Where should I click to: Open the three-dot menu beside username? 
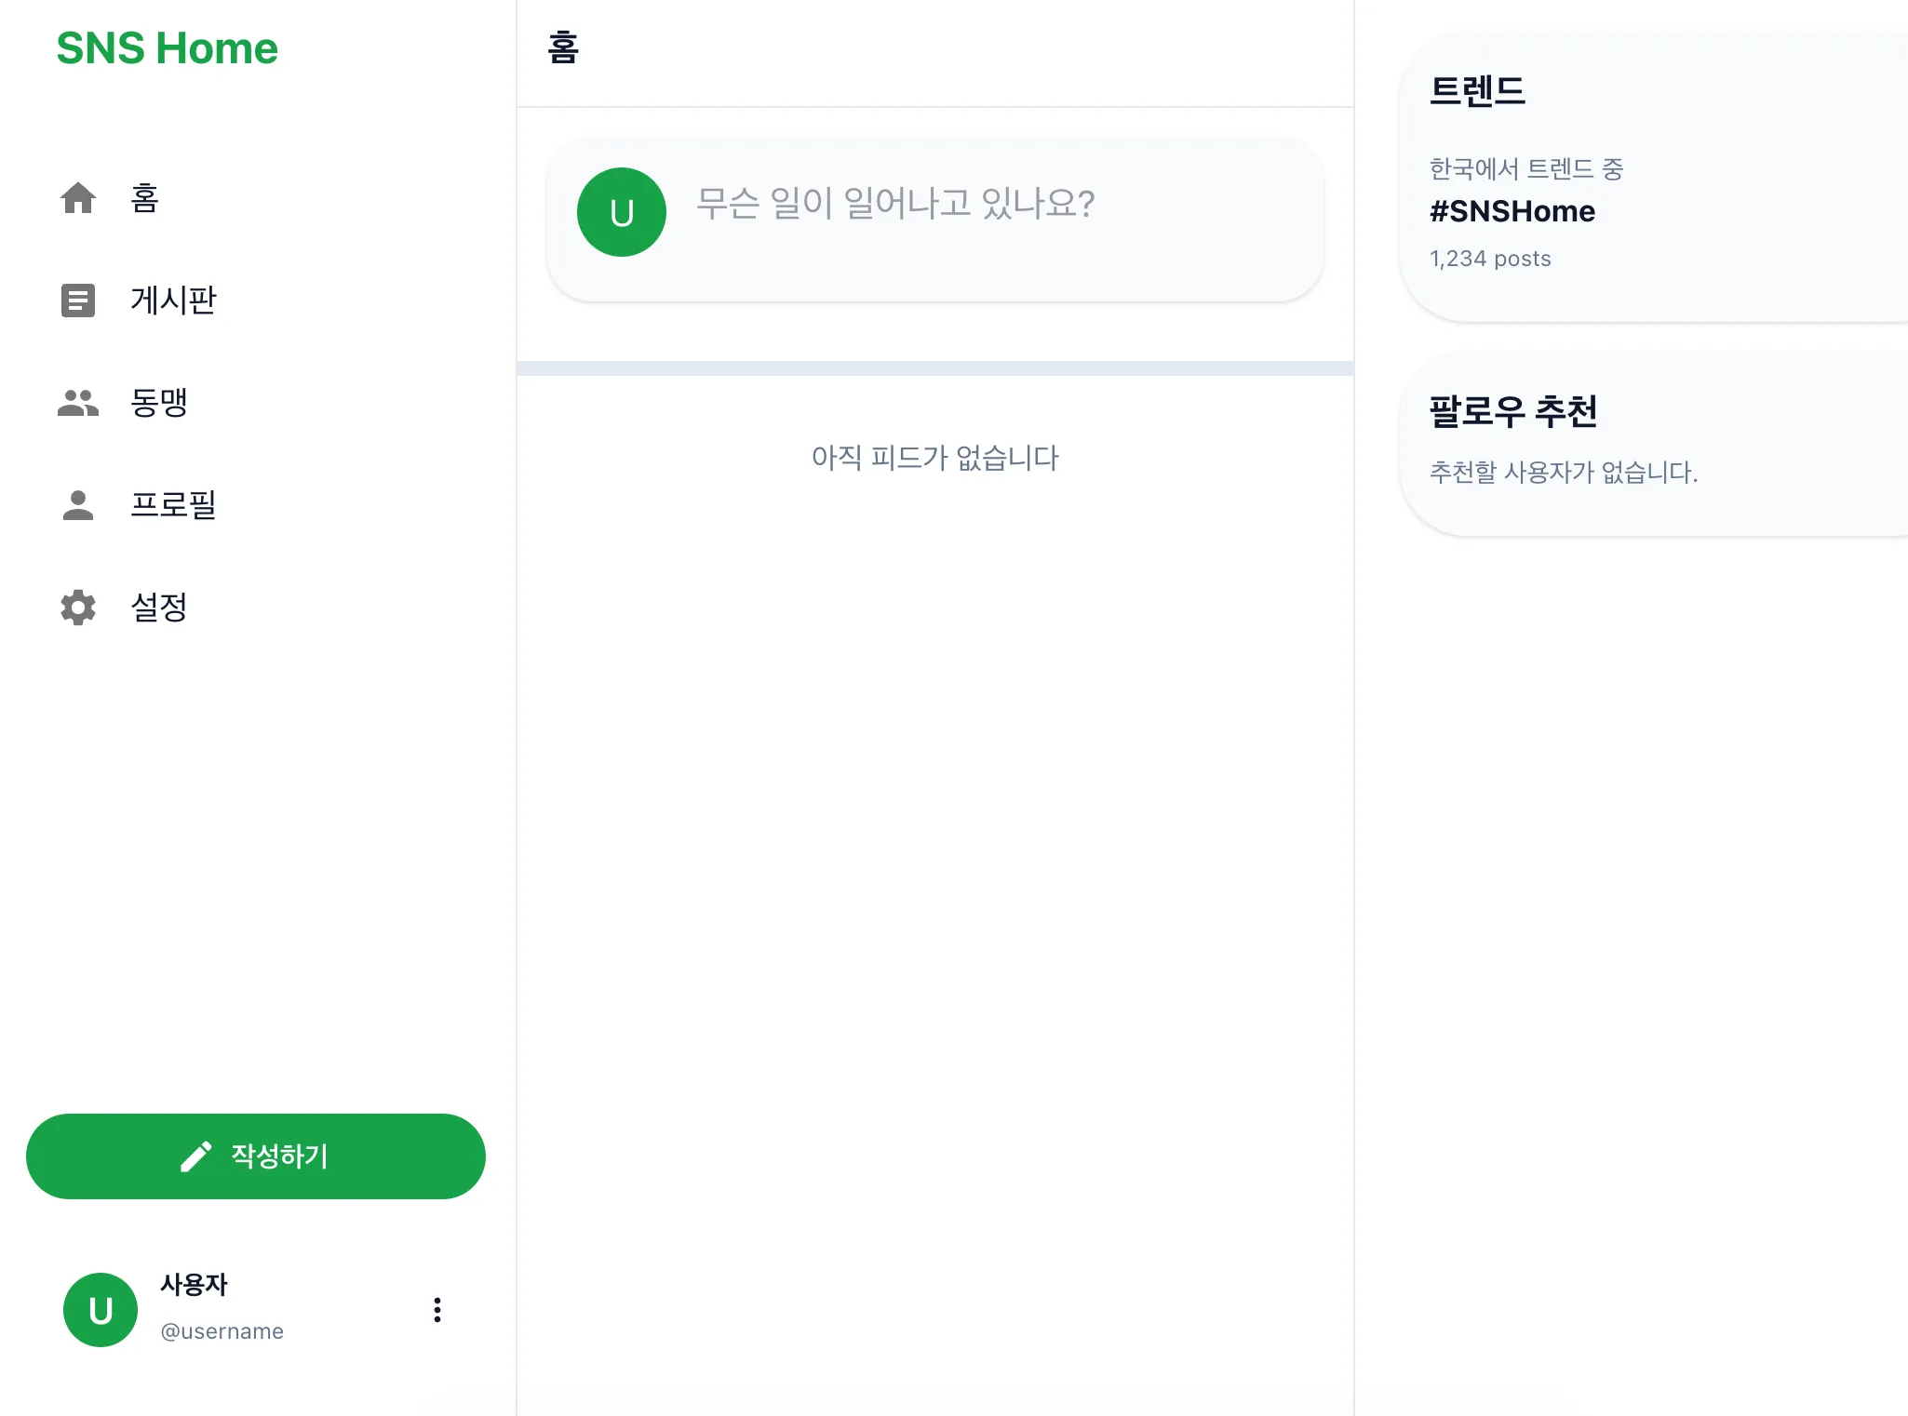tap(437, 1310)
